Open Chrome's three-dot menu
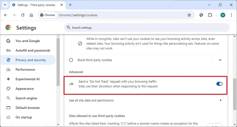This screenshot has height=127, width=237. click(x=231, y=15)
